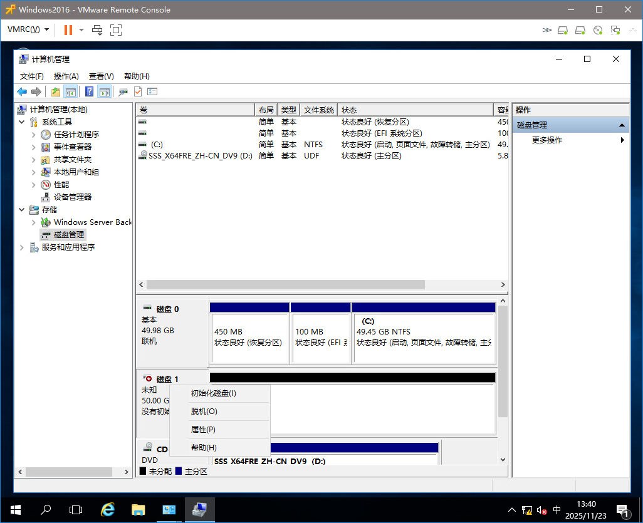643x523 pixels.
Task: Open the Windows Start button
Action: (15, 510)
